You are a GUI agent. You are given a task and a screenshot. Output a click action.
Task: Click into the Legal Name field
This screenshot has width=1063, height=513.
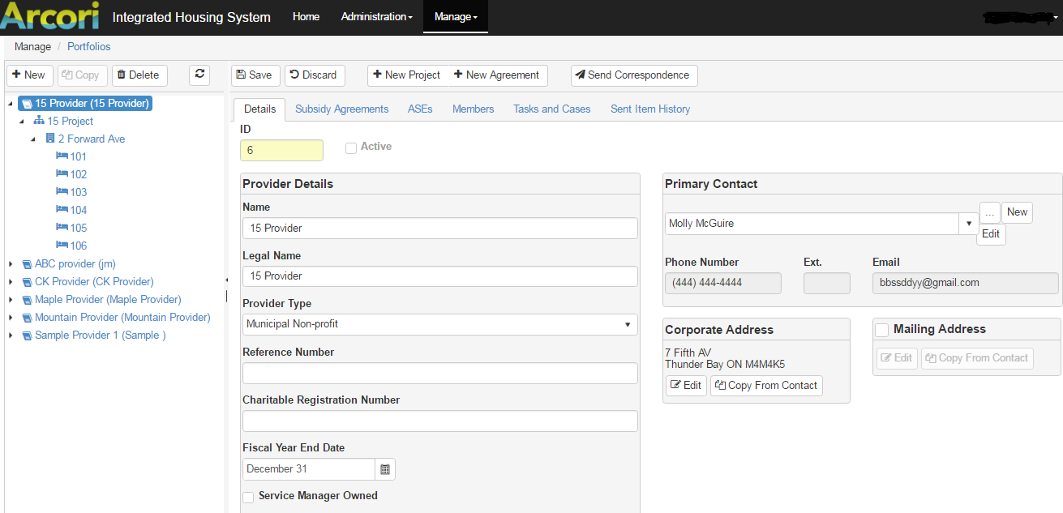pyautogui.click(x=440, y=276)
